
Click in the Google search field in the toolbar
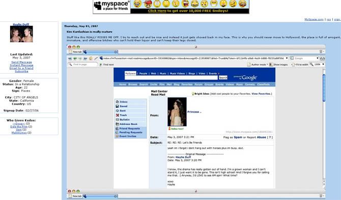click(x=305, y=58)
